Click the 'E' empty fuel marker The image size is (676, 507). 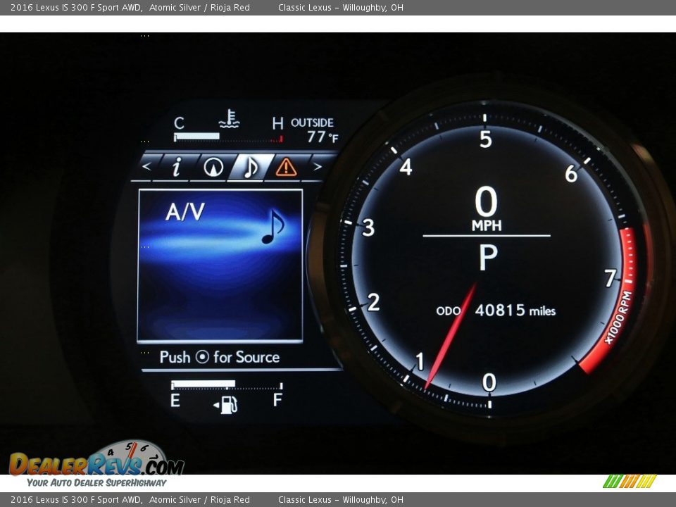pyautogui.click(x=175, y=401)
